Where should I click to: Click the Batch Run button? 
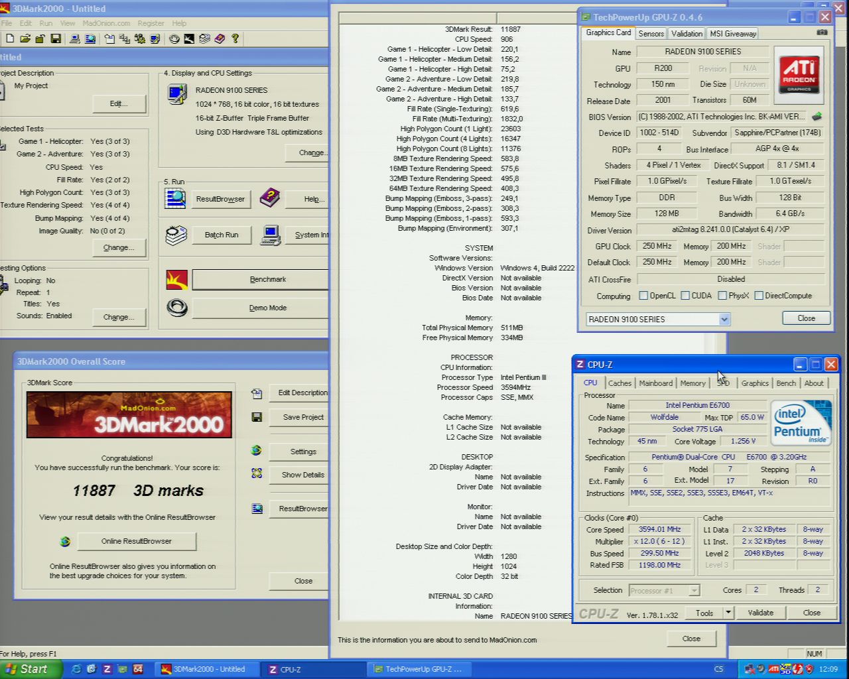pyautogui.click(x=222, y=235)
